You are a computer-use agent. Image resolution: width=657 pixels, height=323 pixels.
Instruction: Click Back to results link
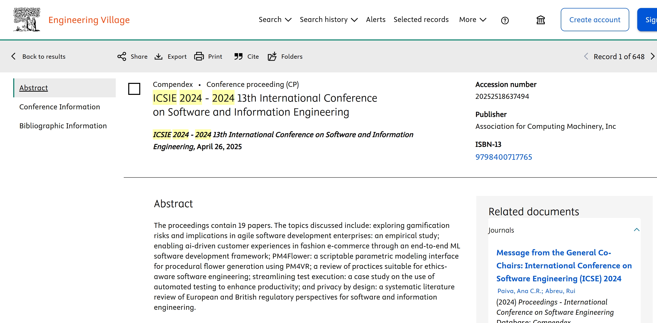[44, 57]
